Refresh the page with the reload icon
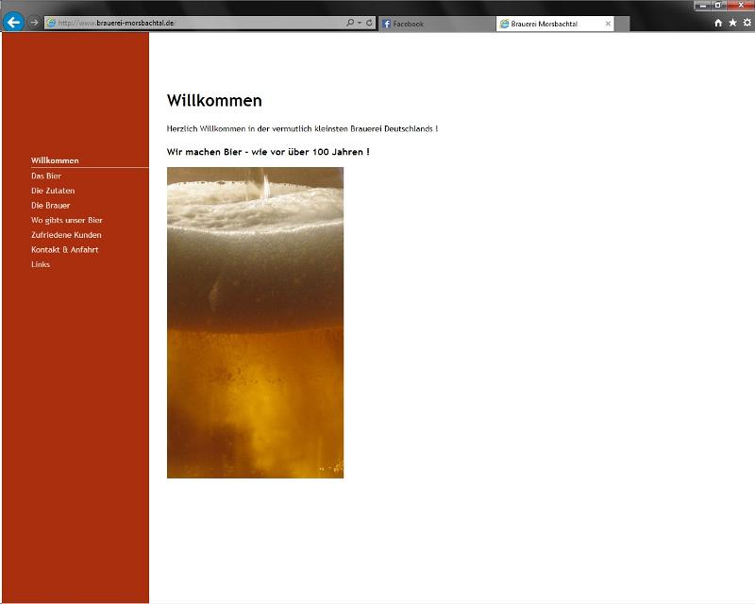The image size is (755, 604). pos(369,23)
